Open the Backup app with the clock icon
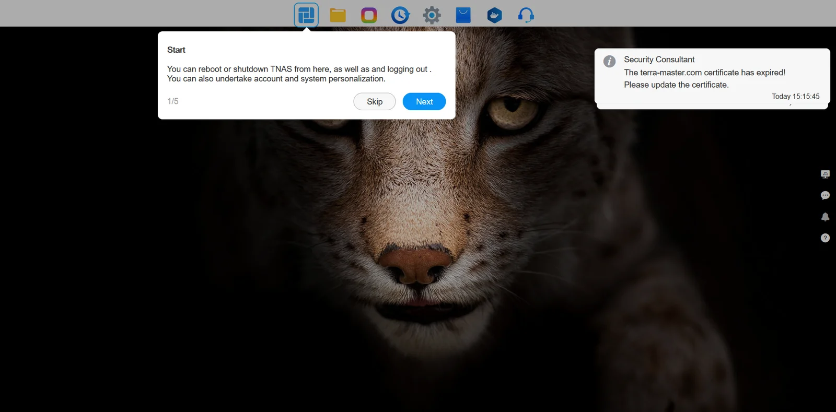Screen dimensions: 836x412 400,15
